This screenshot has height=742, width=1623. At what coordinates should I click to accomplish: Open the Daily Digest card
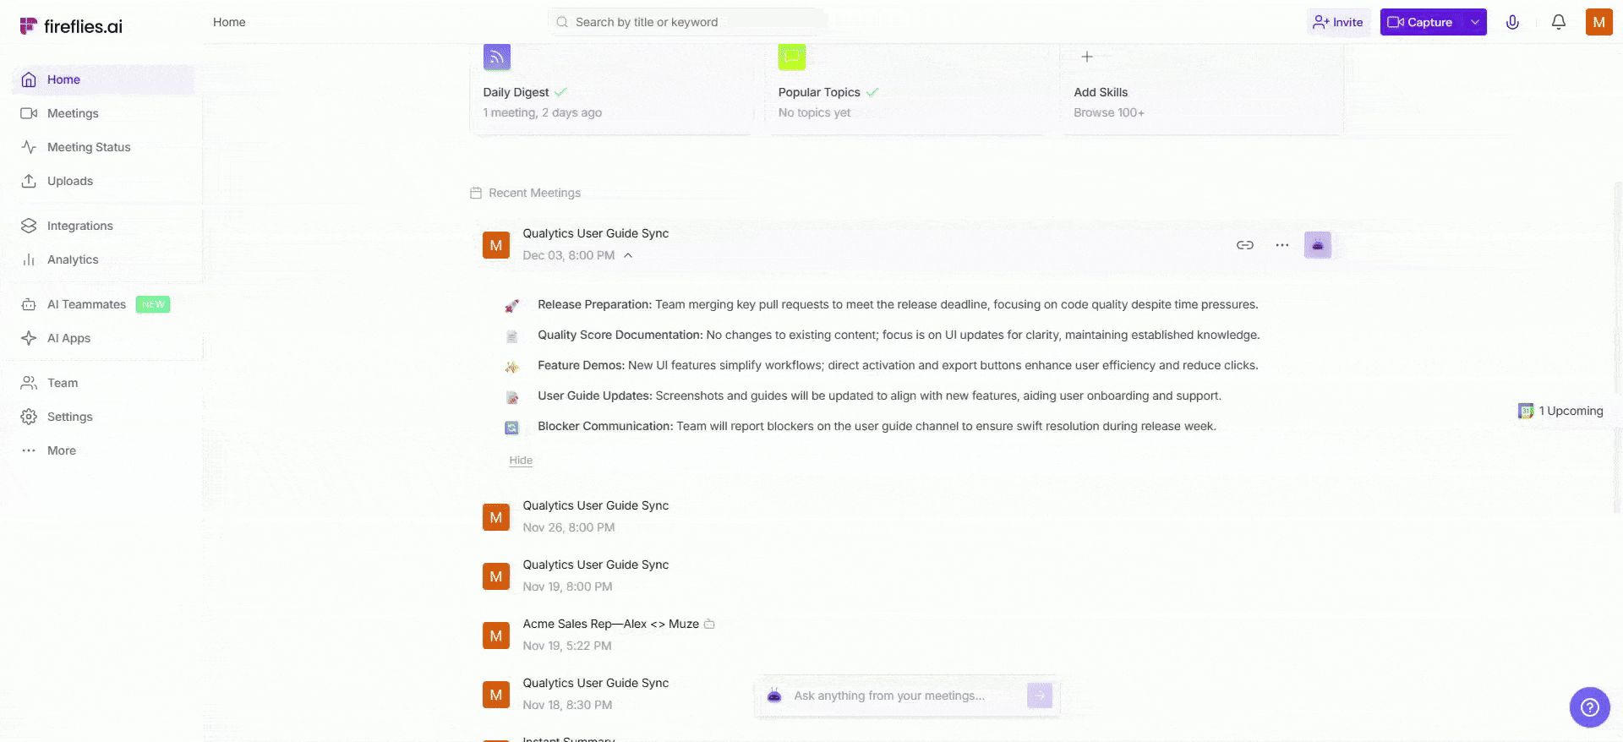612,89
